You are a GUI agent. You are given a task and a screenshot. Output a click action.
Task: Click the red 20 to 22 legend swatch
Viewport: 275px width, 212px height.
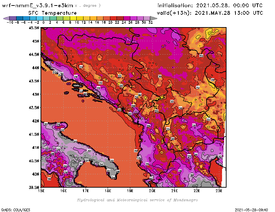coord(113,18)
